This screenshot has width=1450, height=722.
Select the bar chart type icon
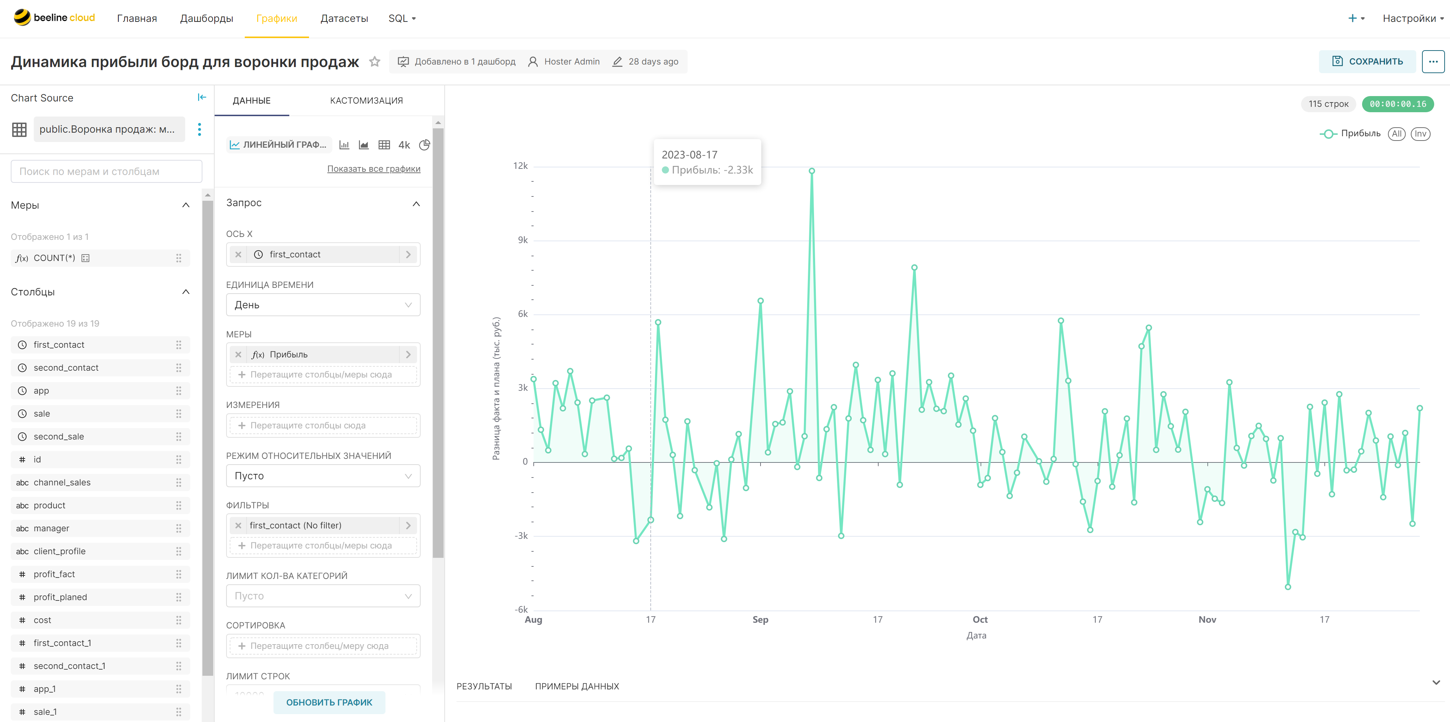pos(345,144)
